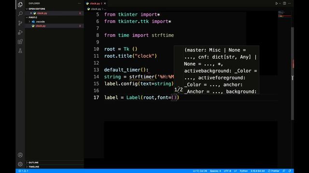Click the Spaces: 4 indentation setting
Image resolution: width=309 pixels, height=173 pixels.
point(215,171)
